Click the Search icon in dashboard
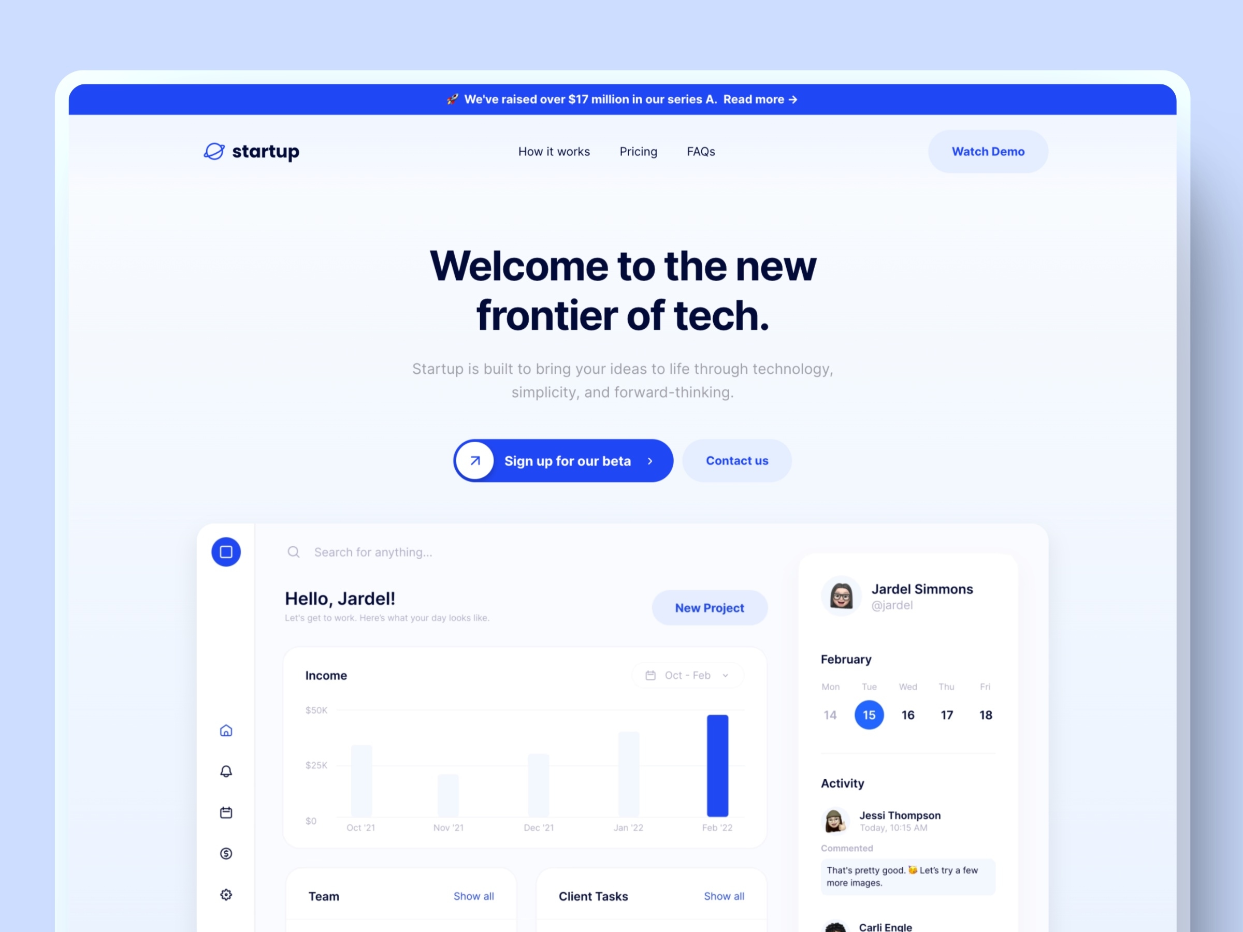The width and height of the screenshot is (1243, 932). 294,551
